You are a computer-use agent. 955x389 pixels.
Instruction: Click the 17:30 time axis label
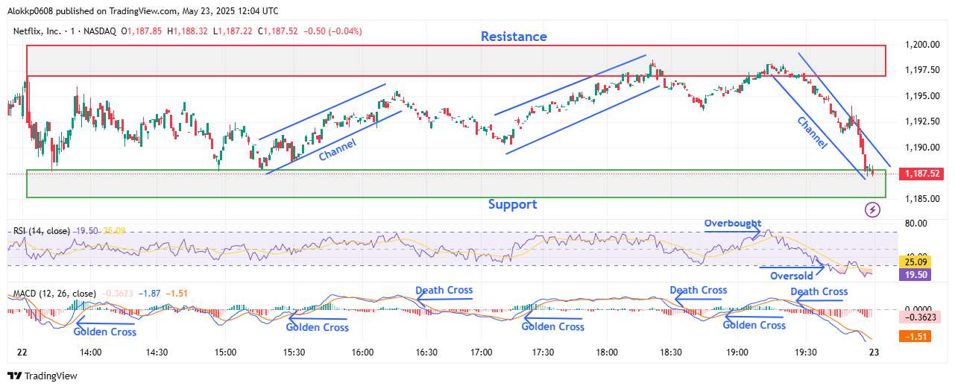(543, 352)
